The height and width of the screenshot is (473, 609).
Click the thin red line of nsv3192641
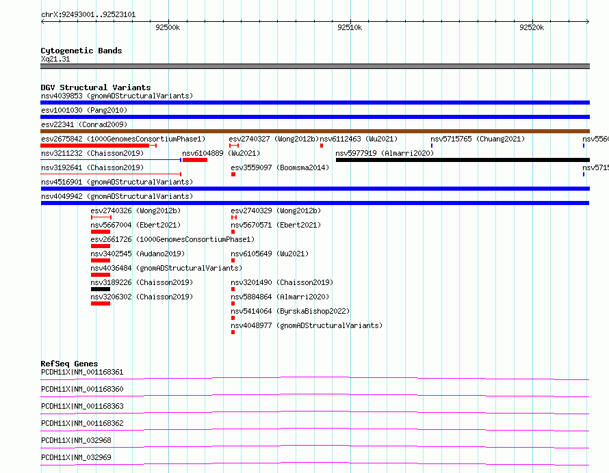[111, 174]
